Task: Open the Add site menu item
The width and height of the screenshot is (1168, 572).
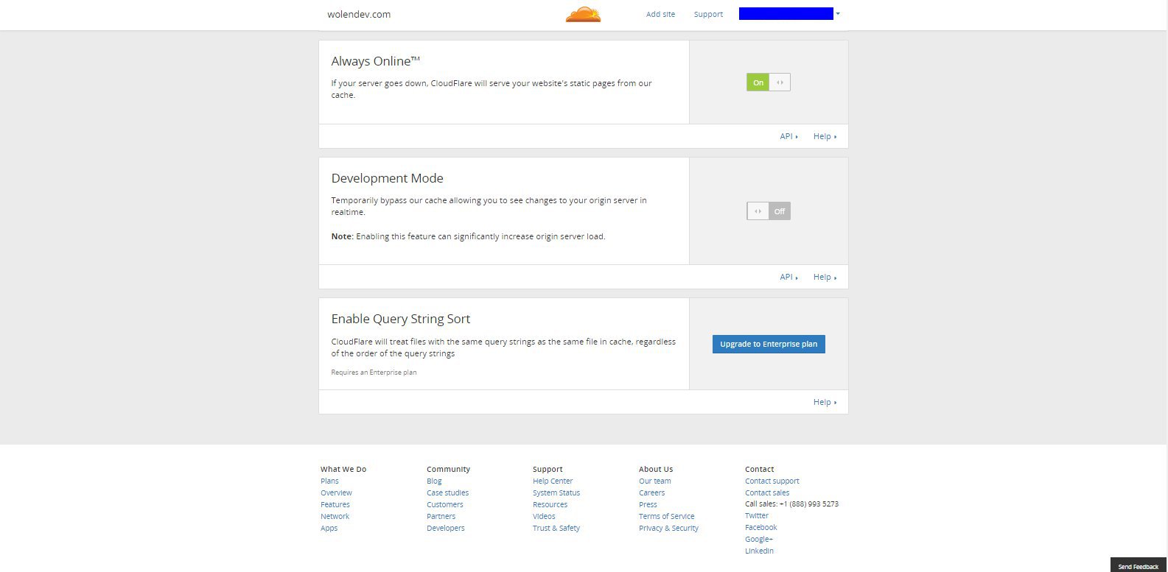Action: click(x=660, y=14)
